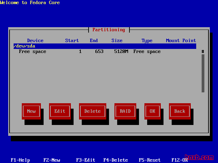
Task: Select the Free space 5120M entry
Action: (x=90, y=52)
